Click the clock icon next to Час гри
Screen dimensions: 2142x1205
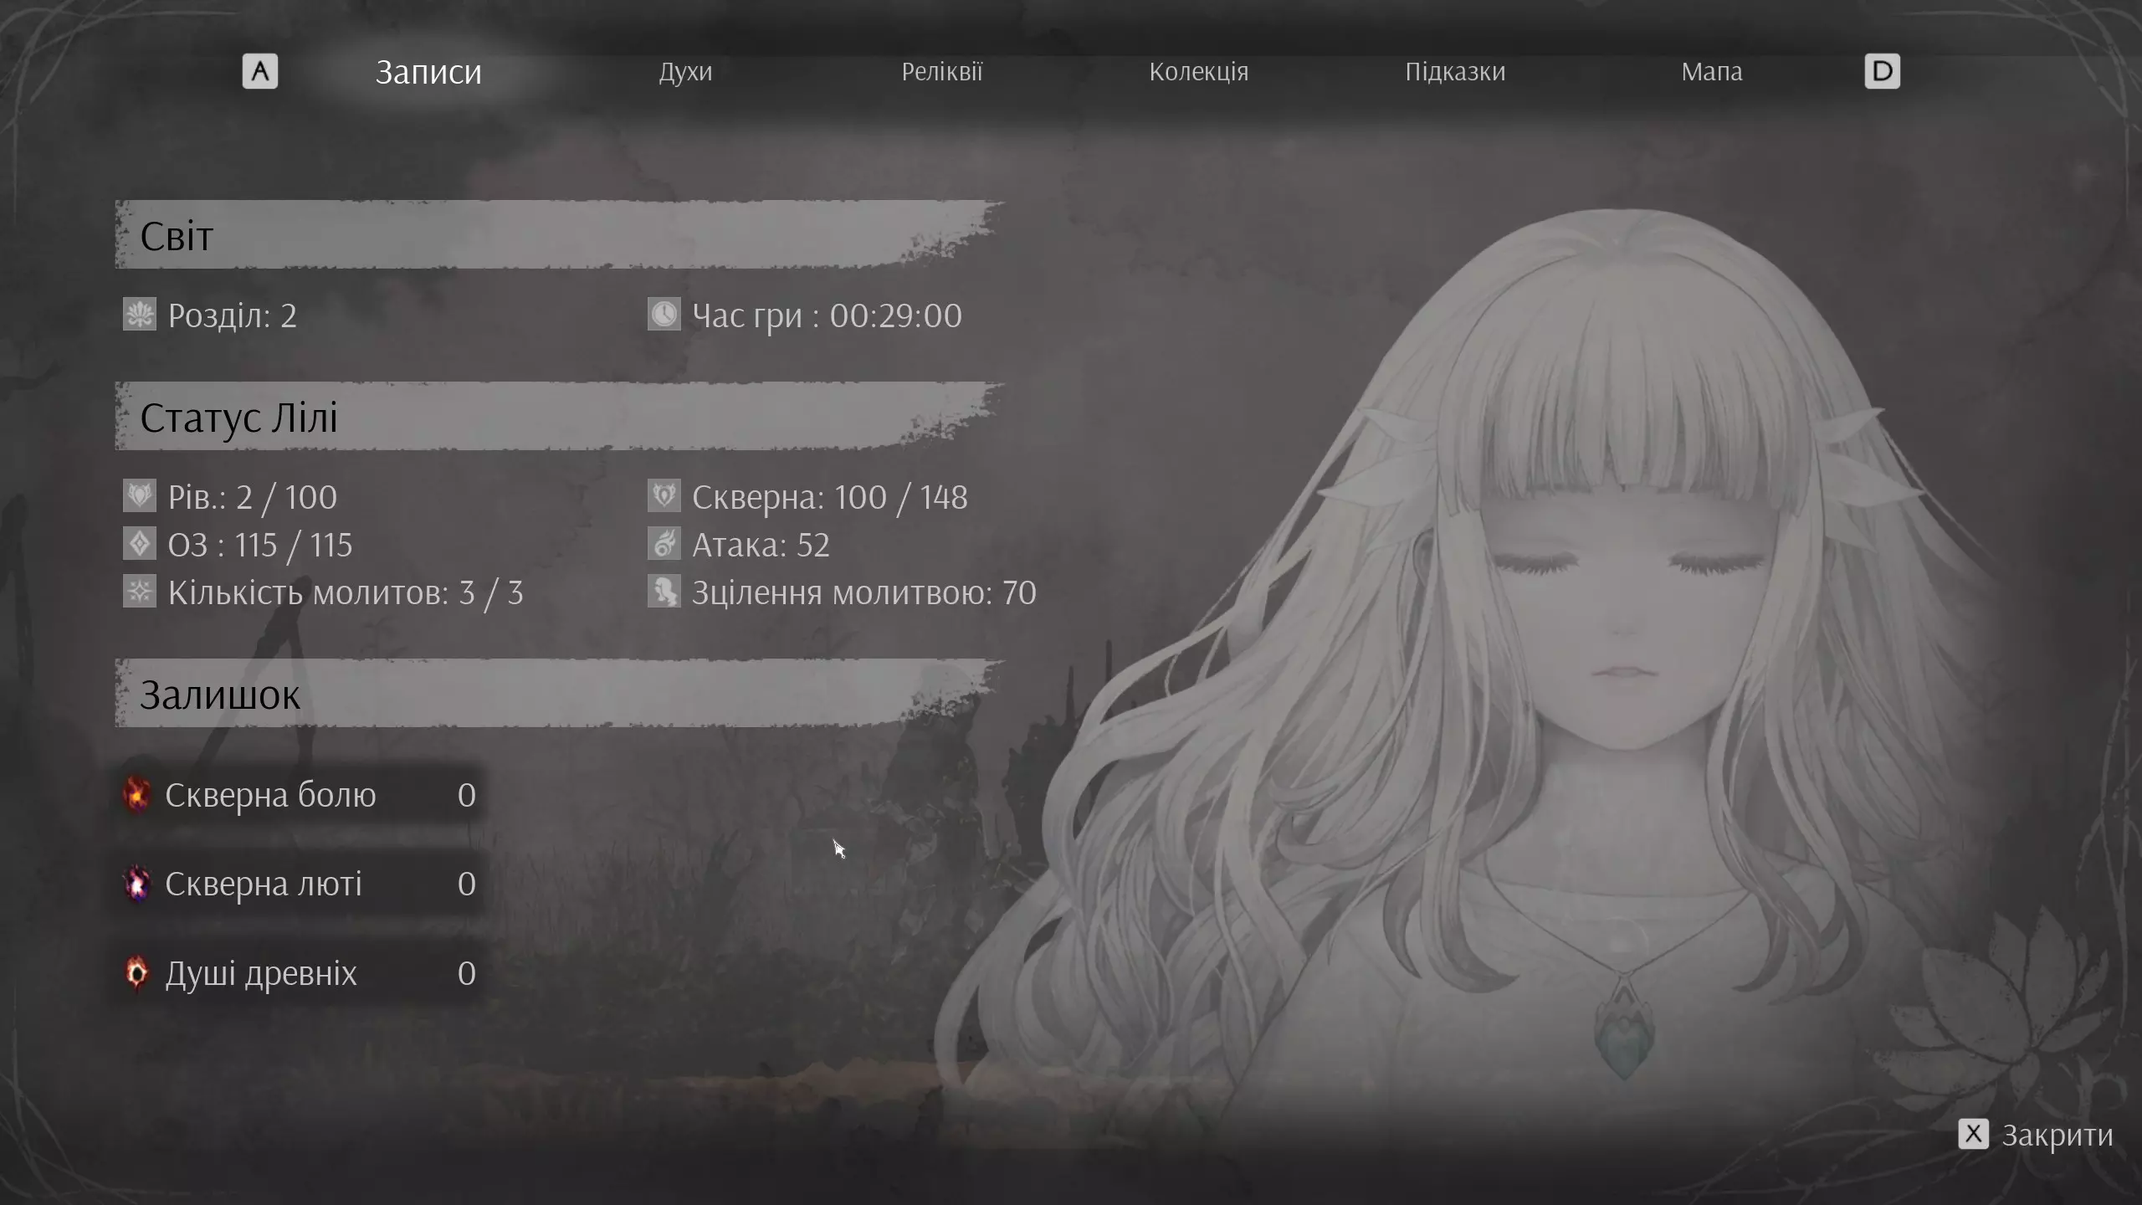(x=664, y=315)
